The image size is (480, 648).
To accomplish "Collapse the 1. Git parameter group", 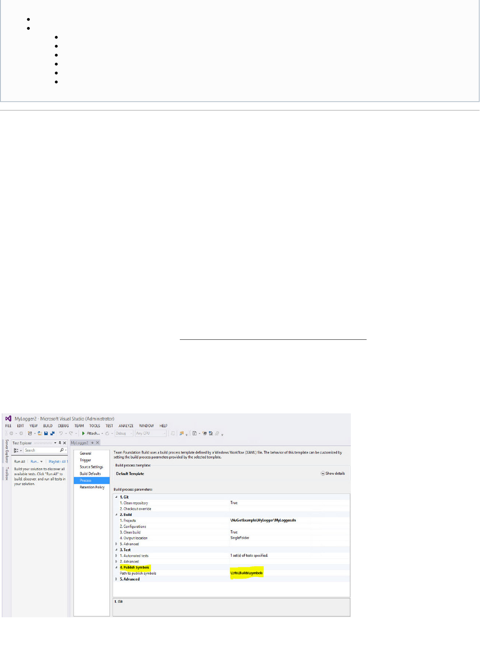I will coord(117,497).
